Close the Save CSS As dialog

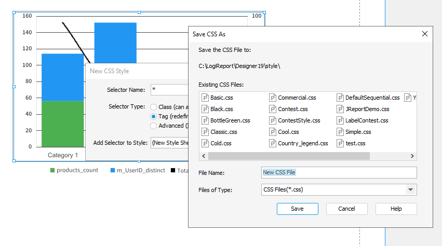click(x=425, y=34)
